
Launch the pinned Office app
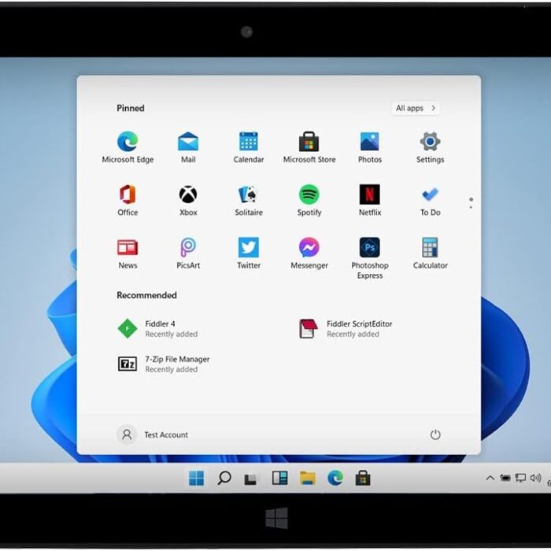pos(128,200)
